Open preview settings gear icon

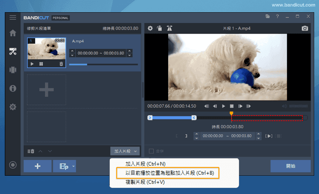pos(150,28)
